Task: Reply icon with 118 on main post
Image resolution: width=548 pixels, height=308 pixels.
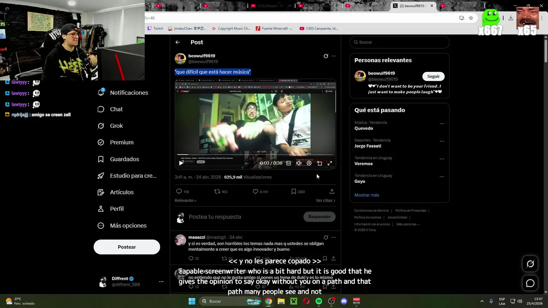Action: coord(182,192)
